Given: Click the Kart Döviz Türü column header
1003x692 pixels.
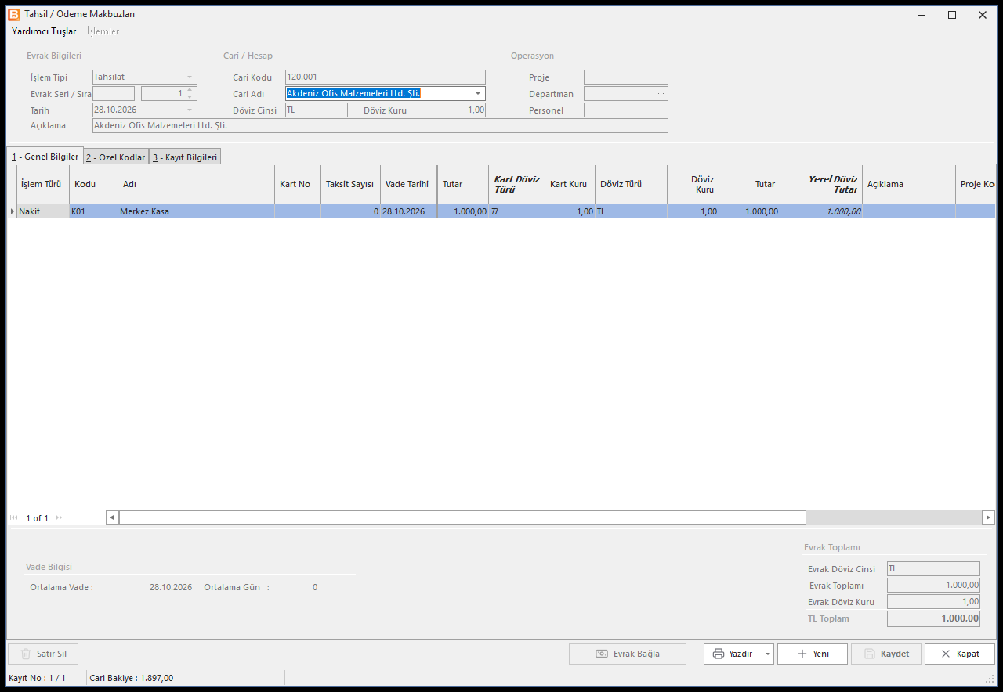Looking at the screenshot, I should pos(516,184).
